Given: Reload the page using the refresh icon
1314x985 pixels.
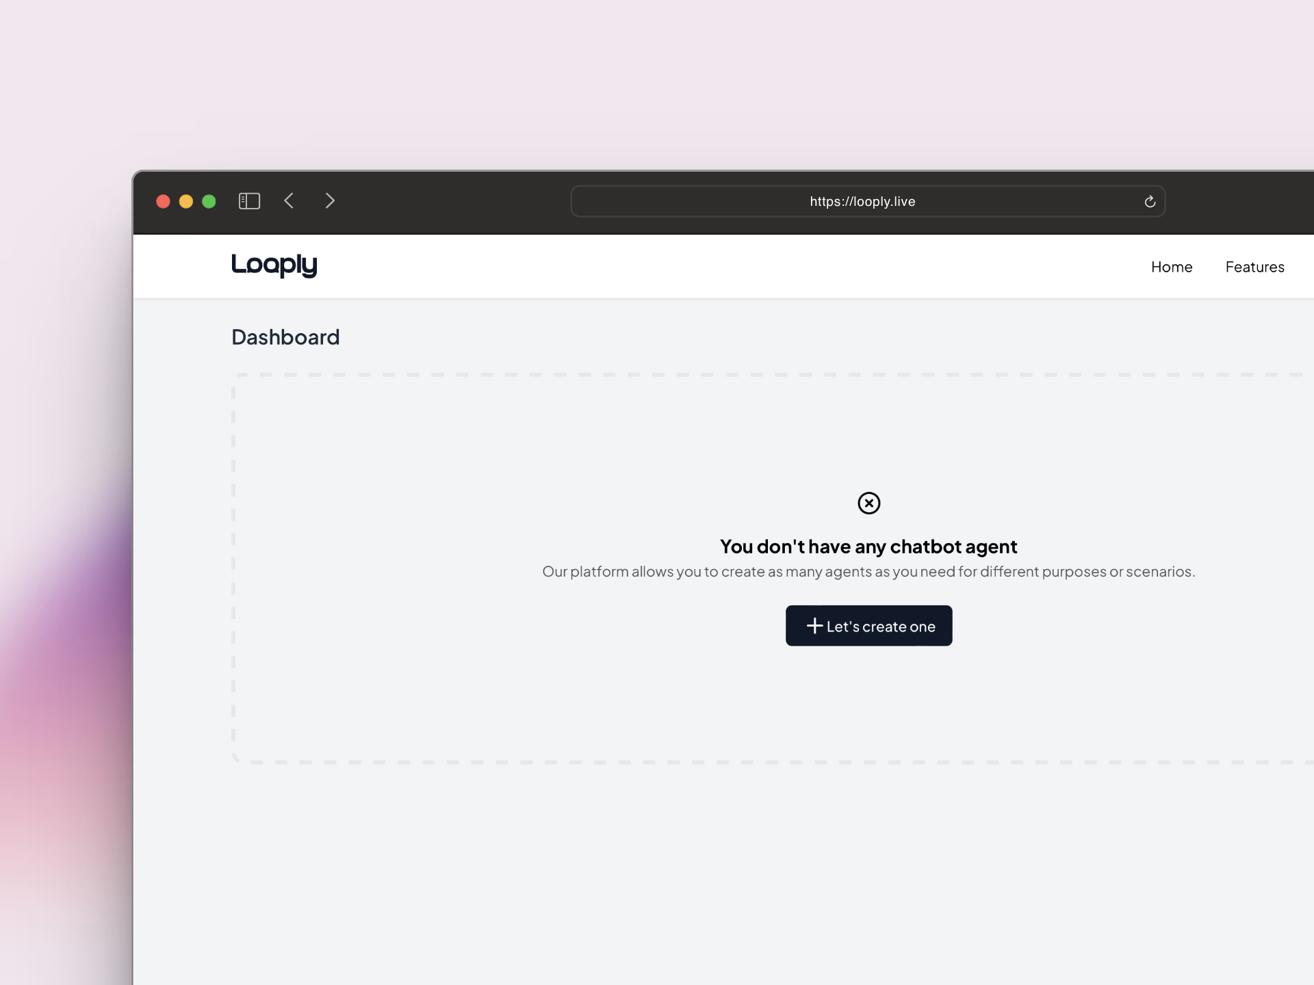Looking at the screenshot, I should click(1150, 202).
